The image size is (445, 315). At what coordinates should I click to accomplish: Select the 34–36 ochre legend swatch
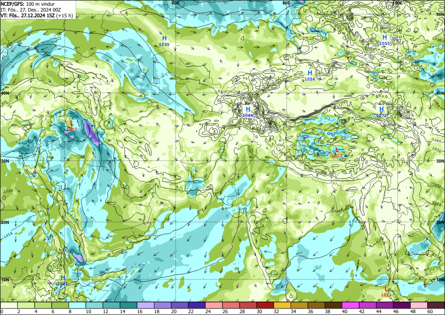[x=299, y=305]
